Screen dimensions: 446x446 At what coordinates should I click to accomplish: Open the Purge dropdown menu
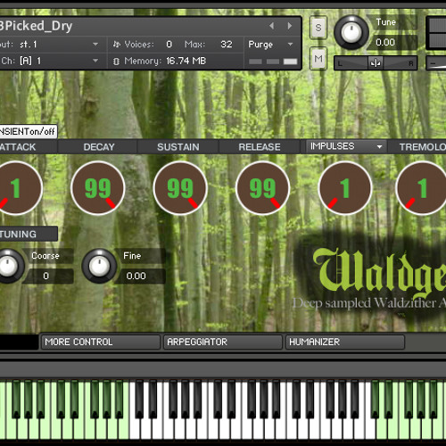point(270,45)
